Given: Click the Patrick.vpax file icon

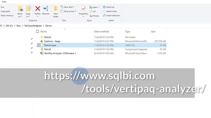Looking at the screenshot, I should tap(42, 45).
